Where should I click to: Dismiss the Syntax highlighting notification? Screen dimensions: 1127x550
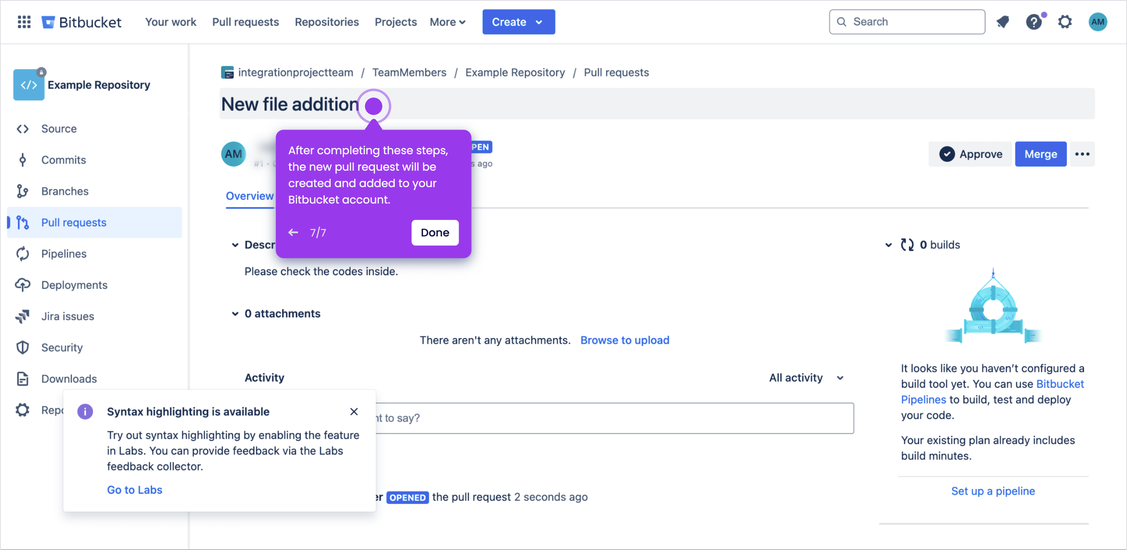click(354, 411)
